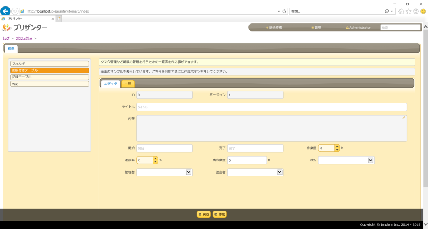Select 期限付きテーブル template
The image size is (428, 229).
point(50,70)
